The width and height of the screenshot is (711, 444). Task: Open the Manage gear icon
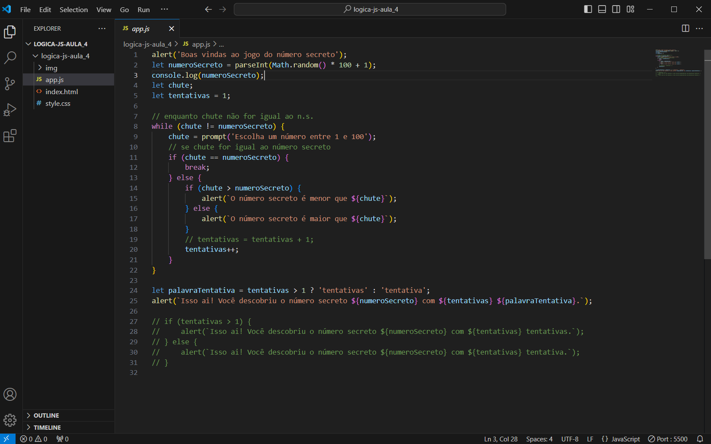click(x=10, y=420)
